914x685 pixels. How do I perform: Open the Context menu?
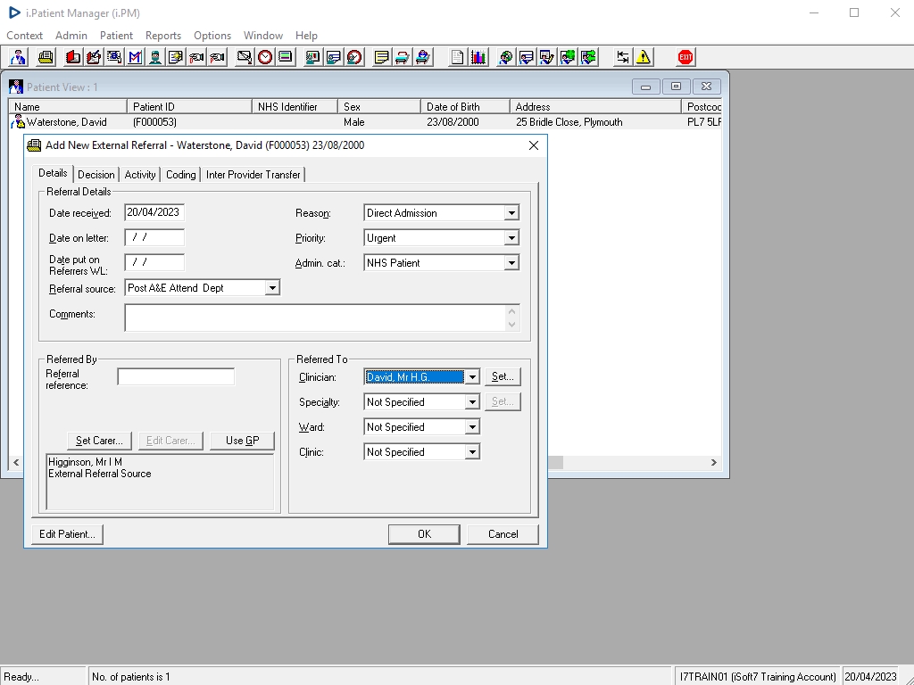(24, 36)
